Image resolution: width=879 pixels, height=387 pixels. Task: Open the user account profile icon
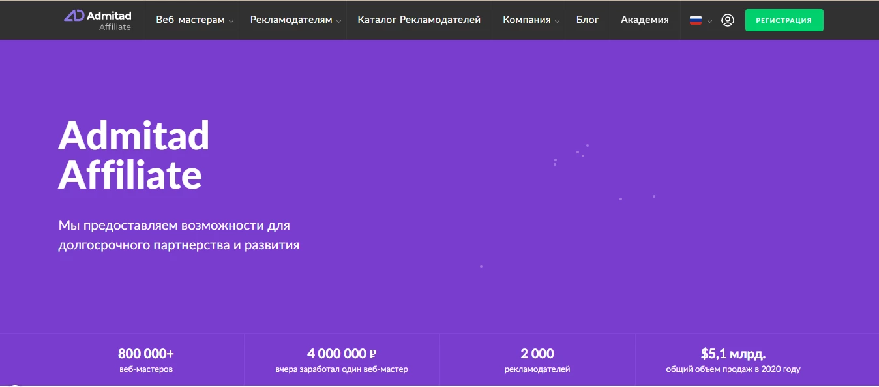(728, 20)
